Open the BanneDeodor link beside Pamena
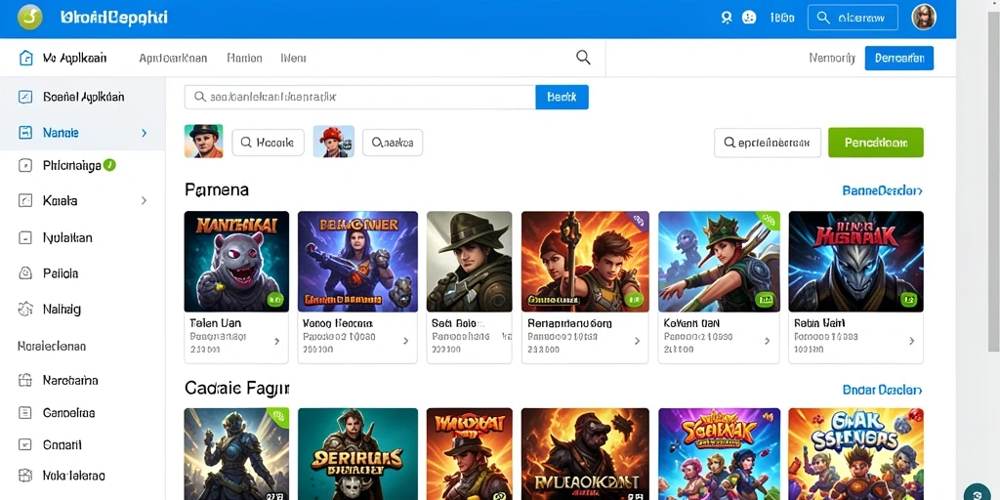The image size is (1000, 500). point(882,190)
